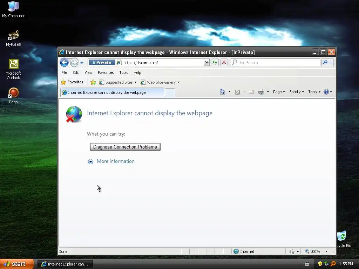Click Internet Explorer taskbar button
359x269 pixels.
(x=65, y=264)
